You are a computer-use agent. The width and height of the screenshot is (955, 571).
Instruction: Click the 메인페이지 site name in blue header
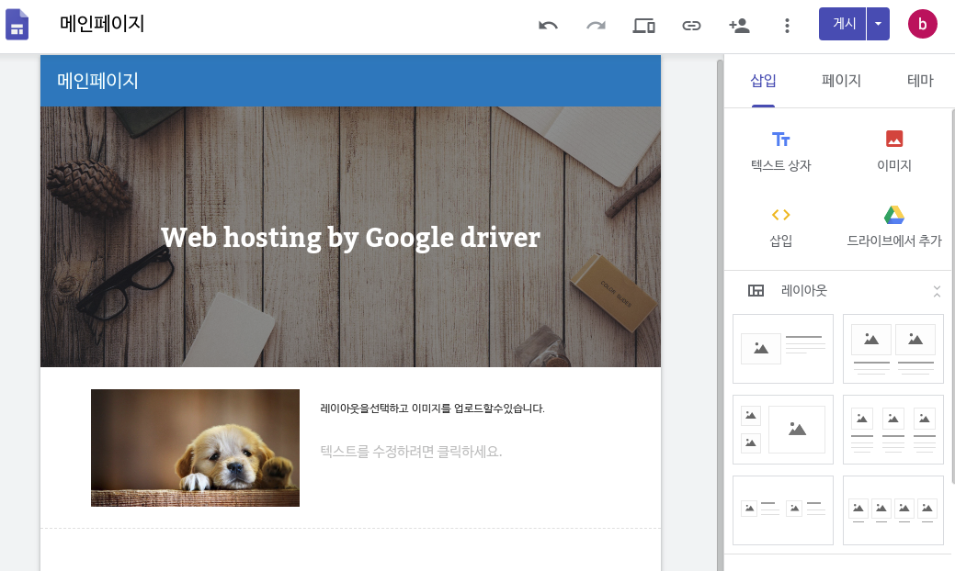[97, 80]
